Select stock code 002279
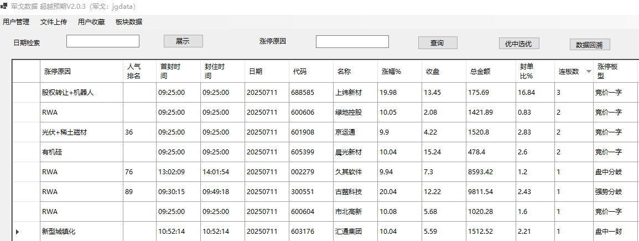The width and height of the screenshot is (639, 241). click(311, 172)
